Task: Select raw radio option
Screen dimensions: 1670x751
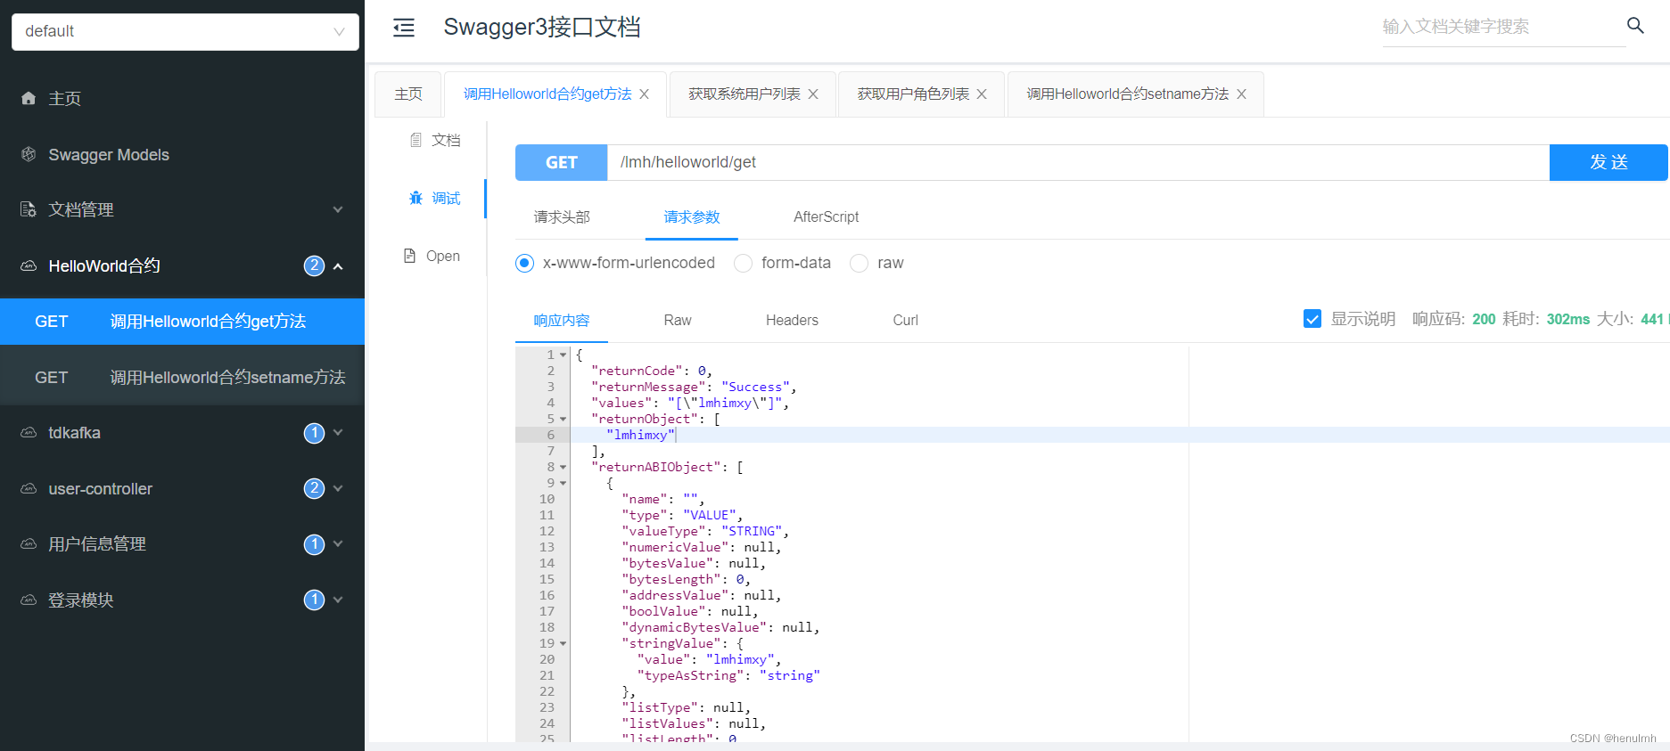Action: pyautogui.click(x=859, y=263)
